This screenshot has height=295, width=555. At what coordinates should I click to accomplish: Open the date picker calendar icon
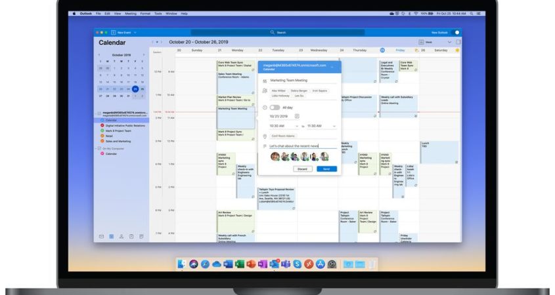(x=297, y=116)
